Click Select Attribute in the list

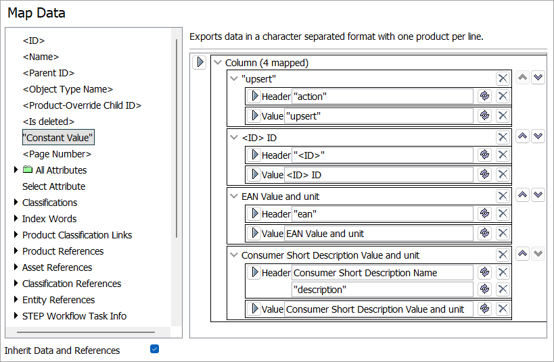54,186
